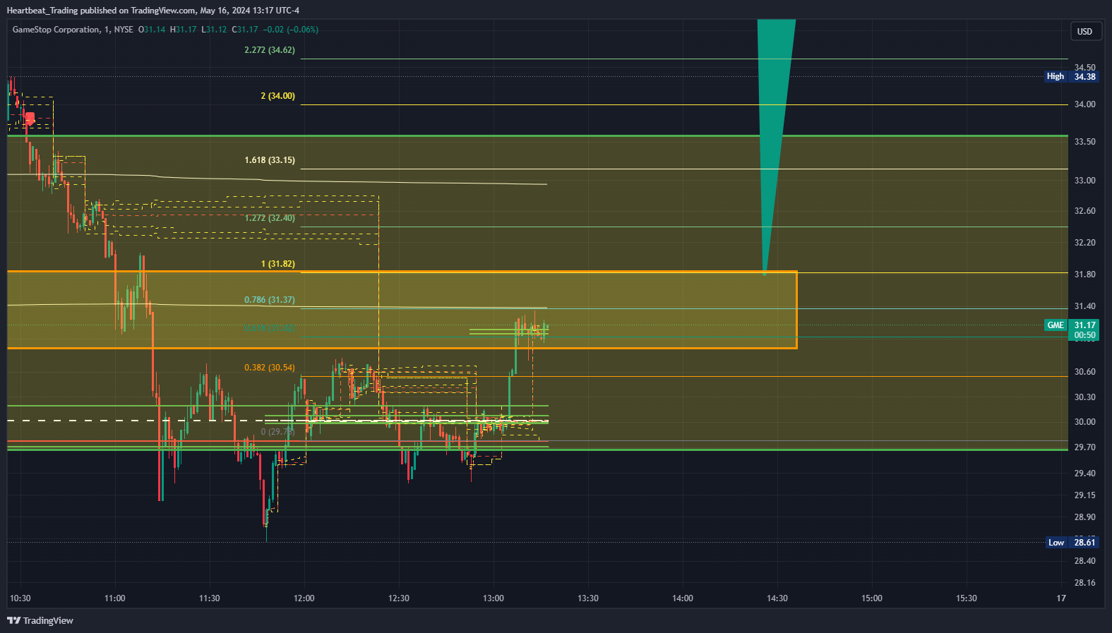Click the 33.50 price axis label

coord(1085,142)
